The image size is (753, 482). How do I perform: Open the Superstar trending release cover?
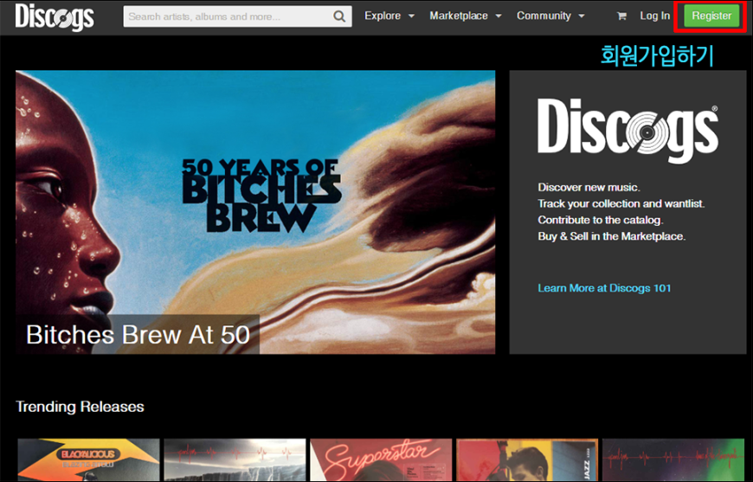[381, 460]
